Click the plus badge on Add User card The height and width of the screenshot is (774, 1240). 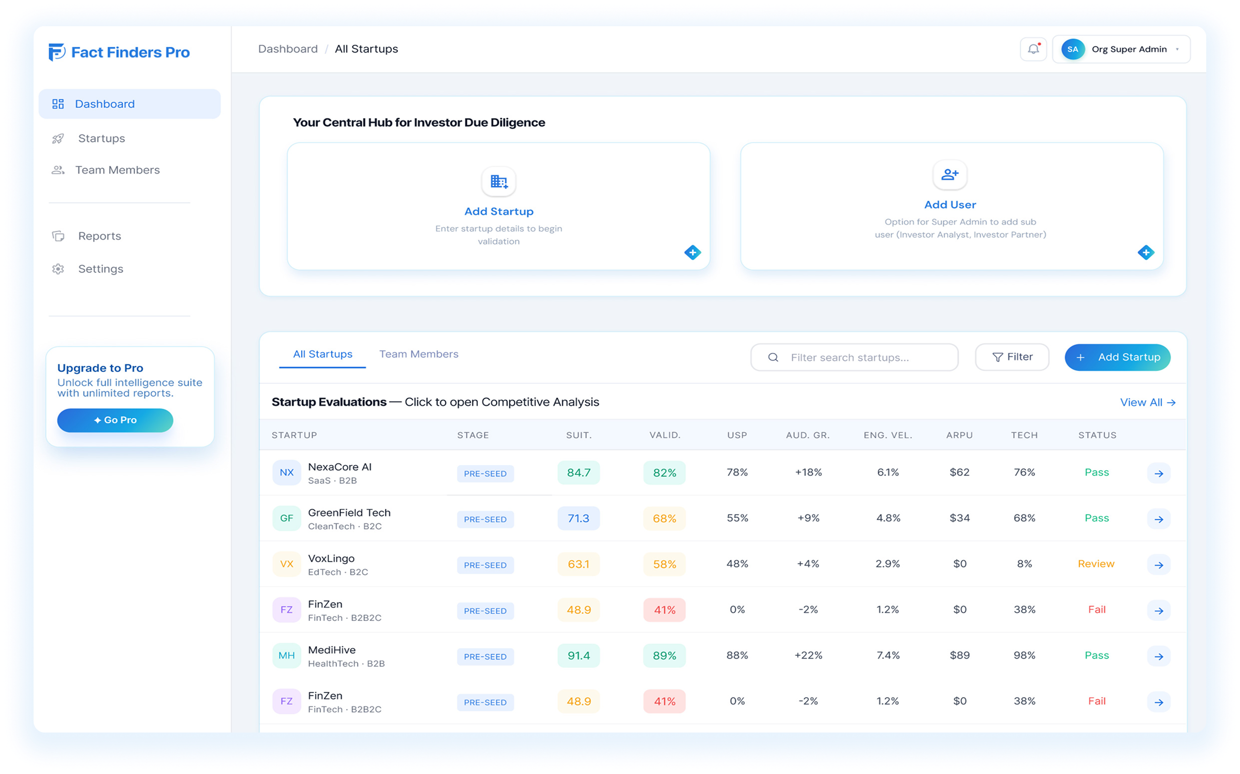pos(1145,252)
